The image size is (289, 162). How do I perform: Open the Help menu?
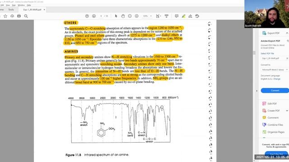coord(29,5)
